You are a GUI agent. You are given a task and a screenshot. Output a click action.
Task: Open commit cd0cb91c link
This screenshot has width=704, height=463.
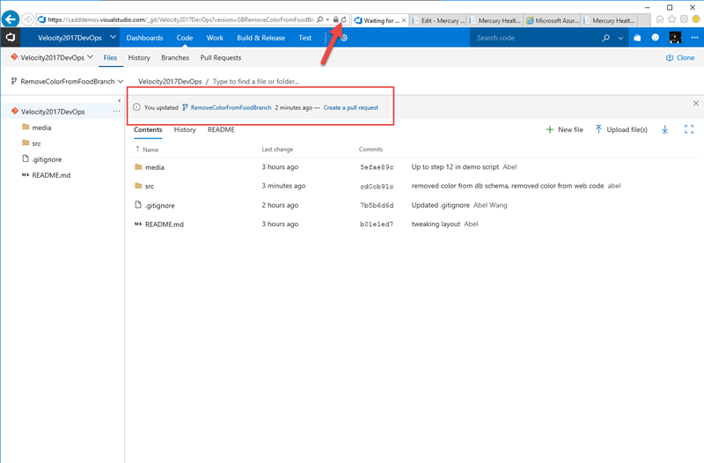coord(377,186)
